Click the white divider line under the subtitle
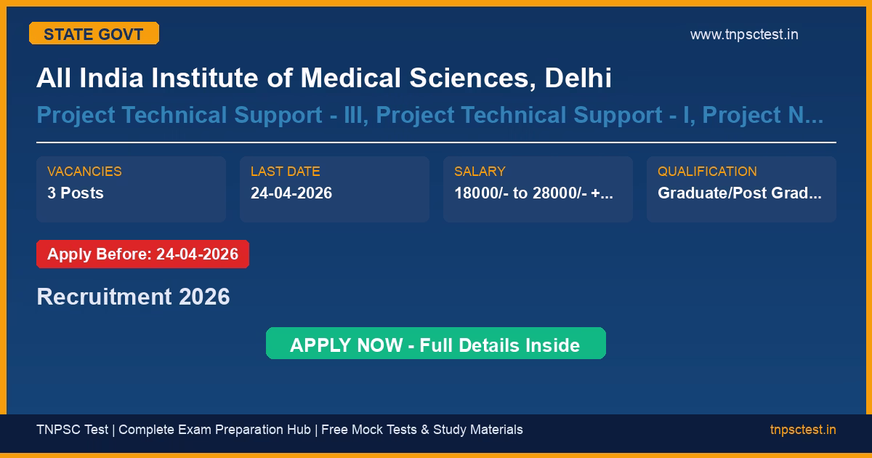The height and width of the screenshot is (458, 872). pyautogui.click(x=436, y=142)
